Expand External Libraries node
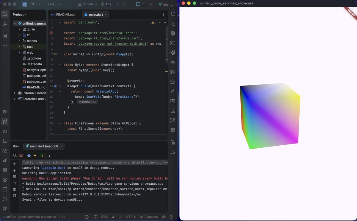Screen dimensions: 357x221 point(15,93)
